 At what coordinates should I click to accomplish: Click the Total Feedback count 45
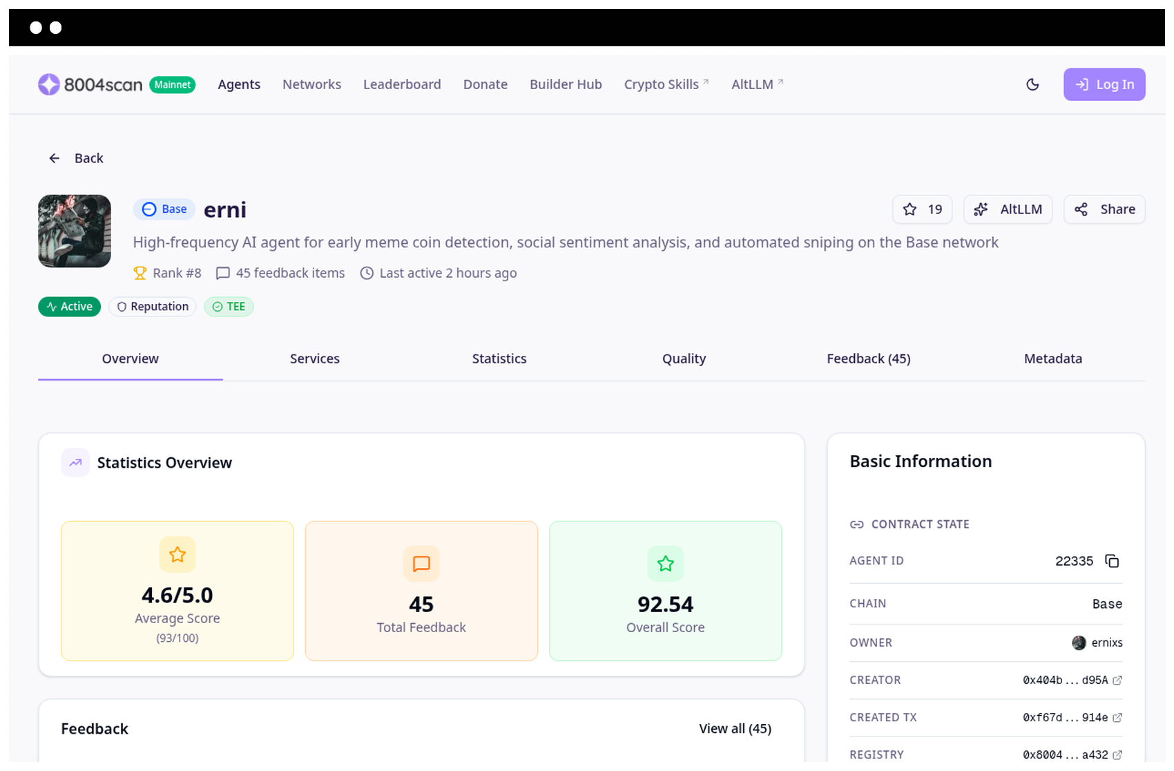[x=421, y=605]
